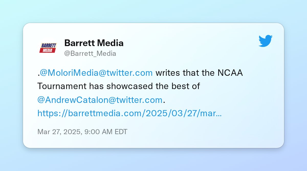
Task: Click the blue Twitter bird icon
Action: tap(266, 41)
